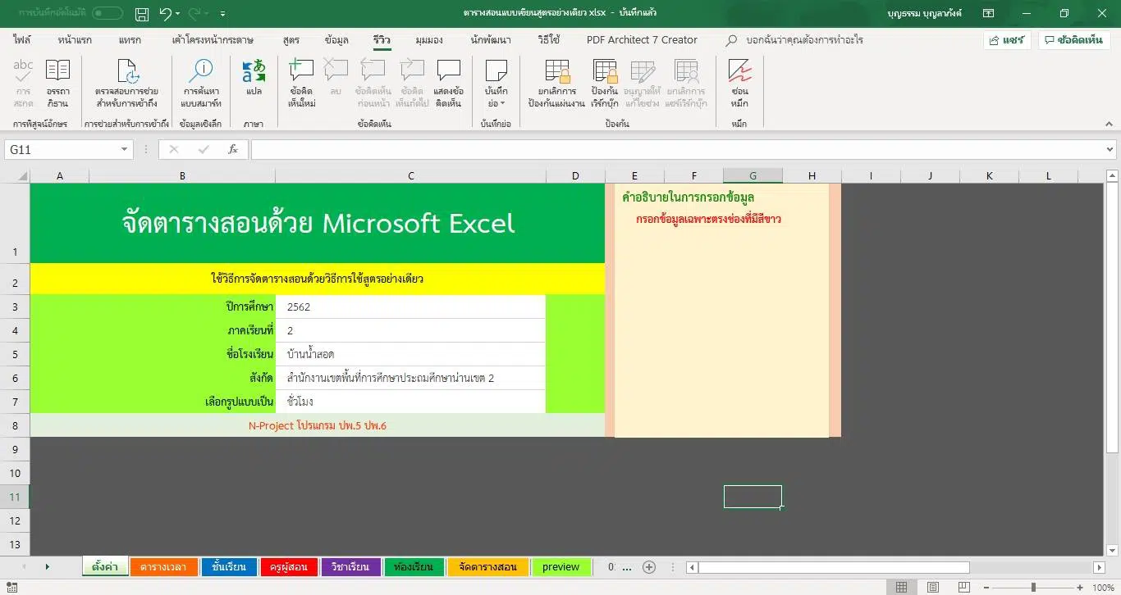Open the Home (หน้าแรก) tab
The height and width of the screenshot is (595, 1121).
(x=75, y=39)
